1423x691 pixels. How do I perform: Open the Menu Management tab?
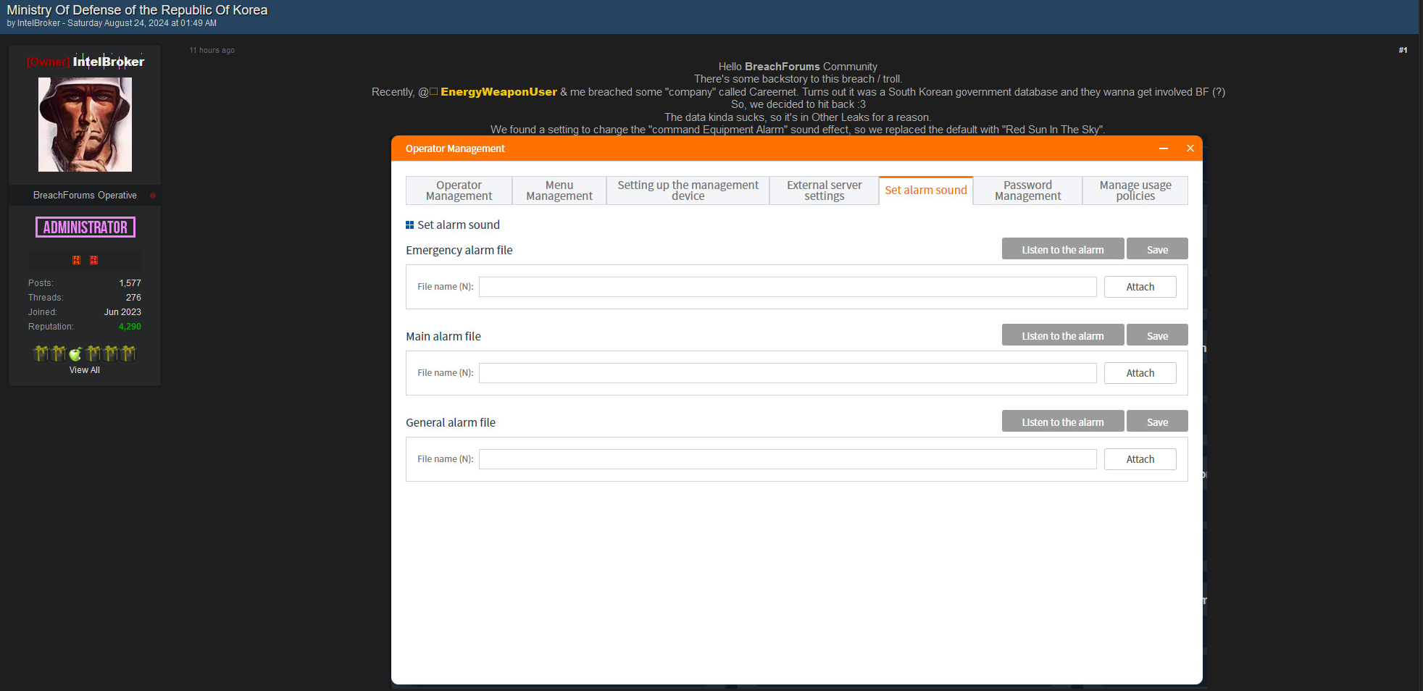pos(559,190)
